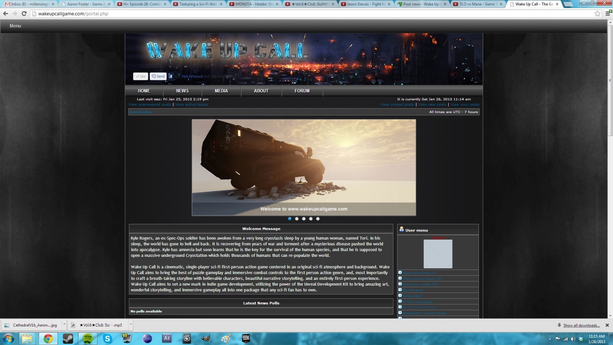The height and width of the screenshot is (345, 613).
Task: Open Windows Explorer from the taskbar
Action: [x=27, y=338]
